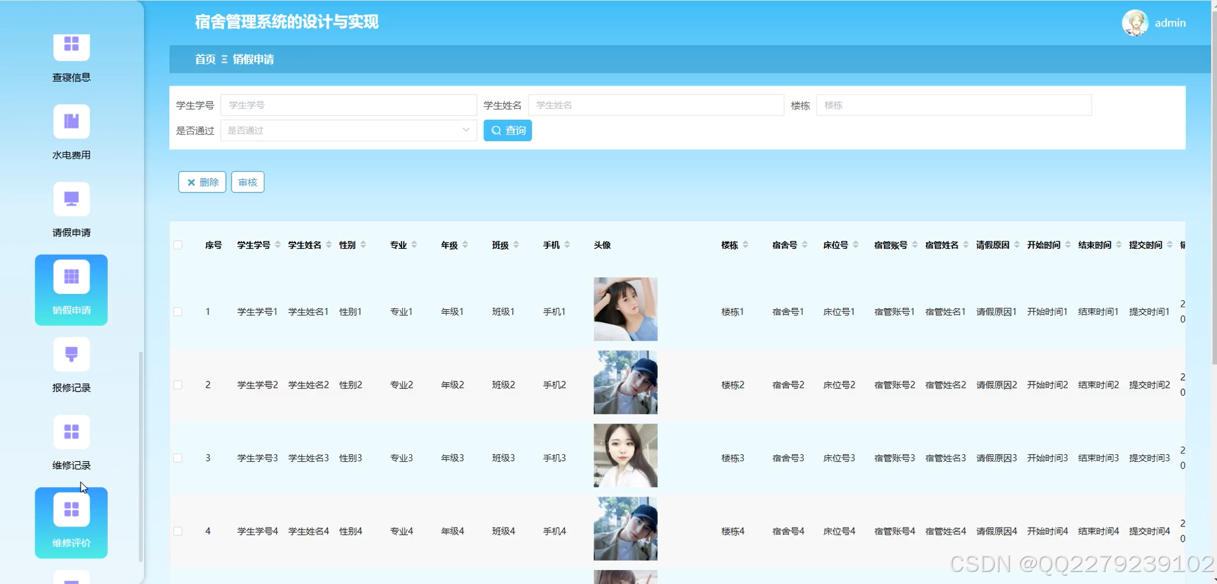
Task: Click the cell 学生姓名2
Action: [x=308, y=385]
